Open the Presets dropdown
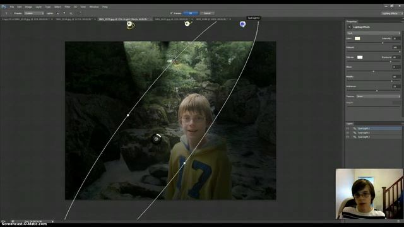This screenshot has width=404, height=227. [34, 13]
